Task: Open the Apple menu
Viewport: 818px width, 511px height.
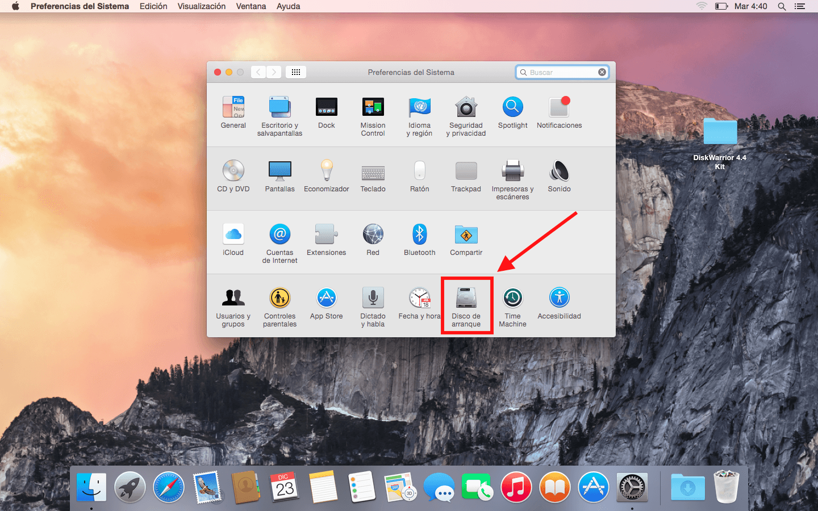Action: [15, 6]
